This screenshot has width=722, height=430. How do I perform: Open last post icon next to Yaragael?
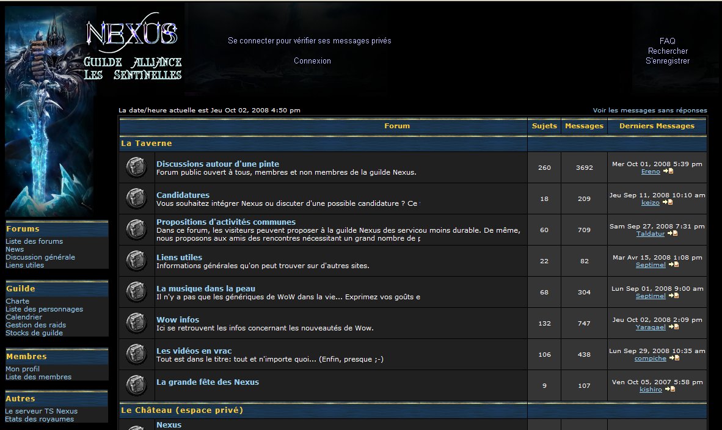[673, 327]
